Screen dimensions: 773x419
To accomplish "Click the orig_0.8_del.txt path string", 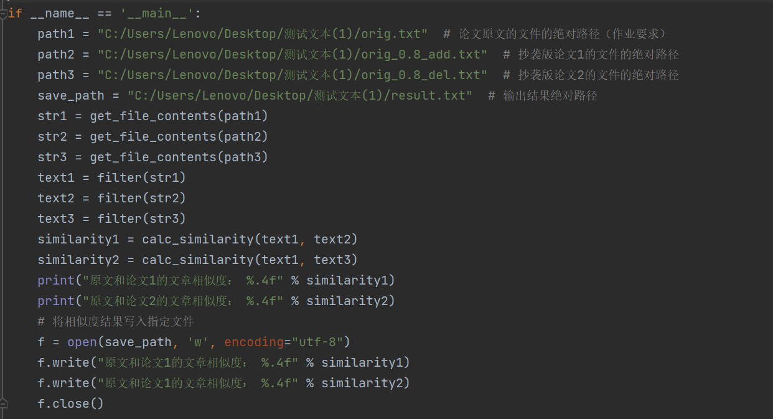I will tap(293, 75).
